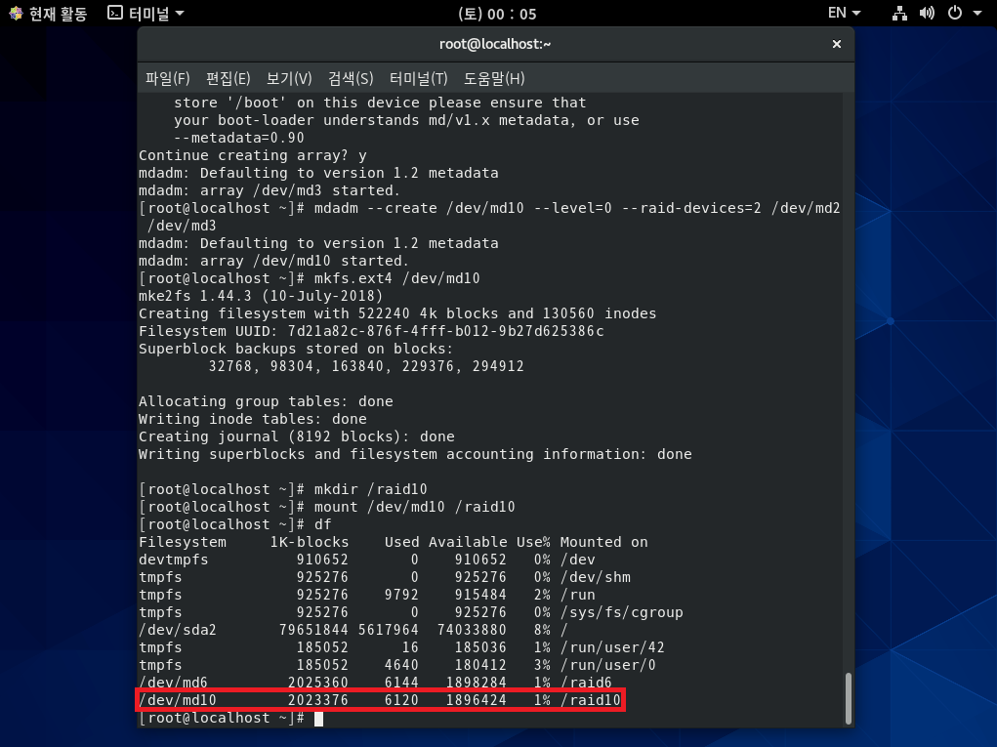Open the 검색(S) menu
997x747 pixels.
coord(351,79)
